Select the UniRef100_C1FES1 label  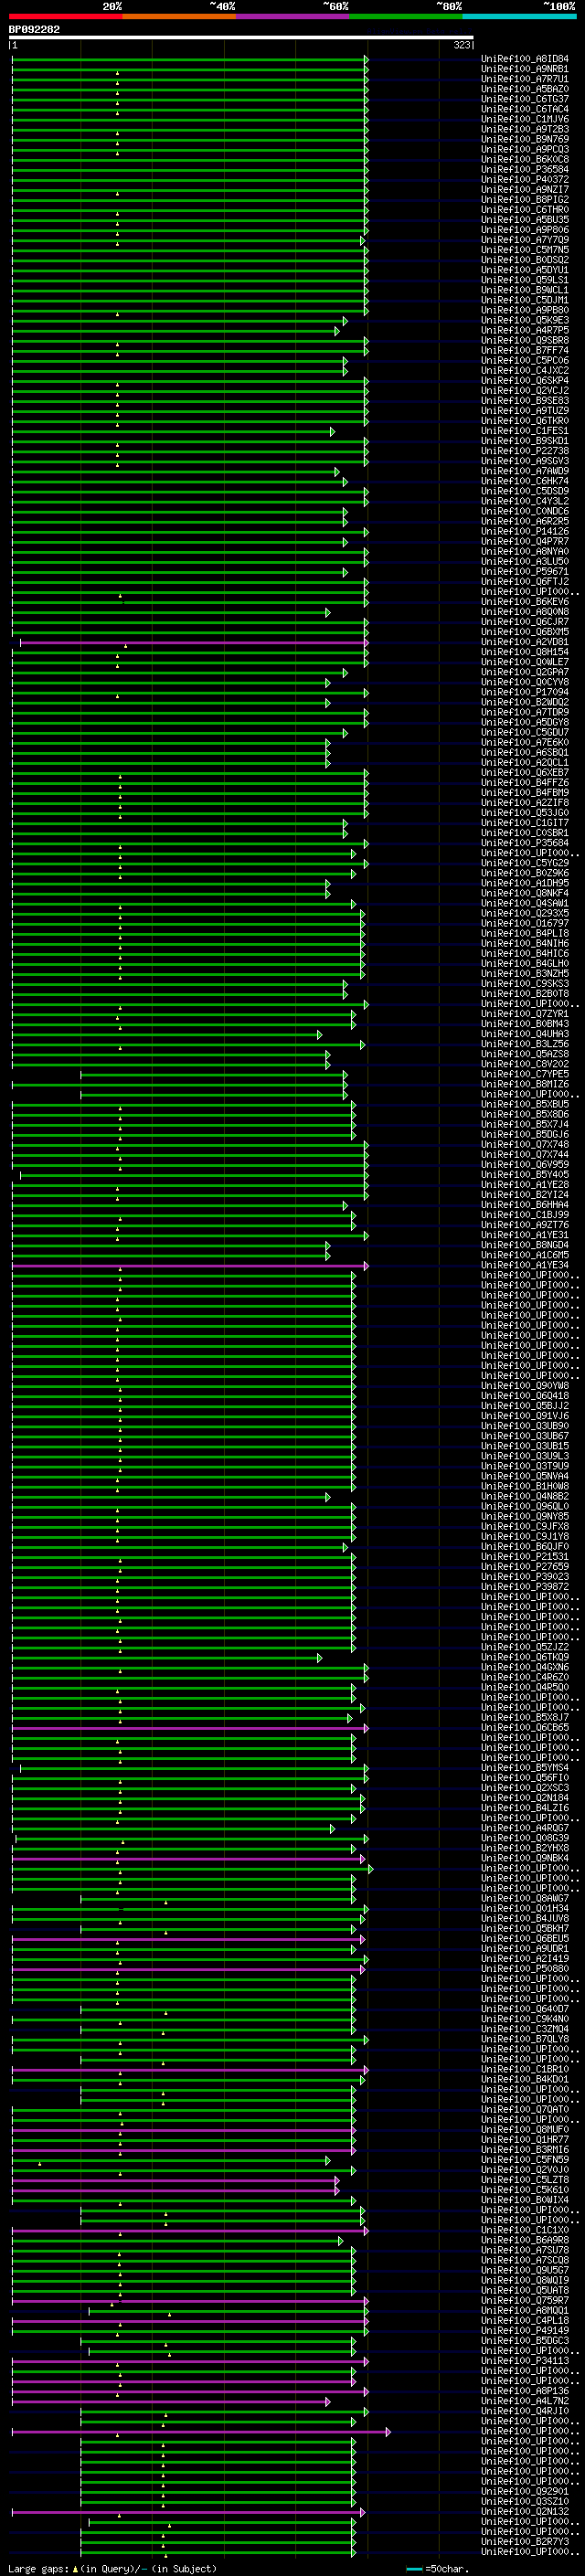point(525,432)
